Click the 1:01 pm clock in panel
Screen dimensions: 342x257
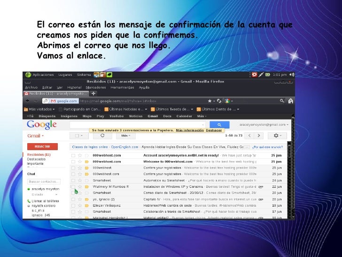point(280,75)
